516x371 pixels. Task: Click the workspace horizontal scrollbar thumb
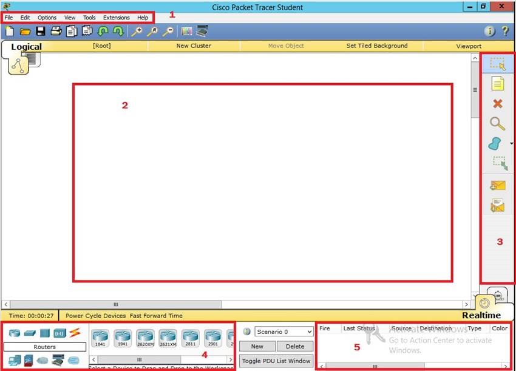tap(115, 304)
